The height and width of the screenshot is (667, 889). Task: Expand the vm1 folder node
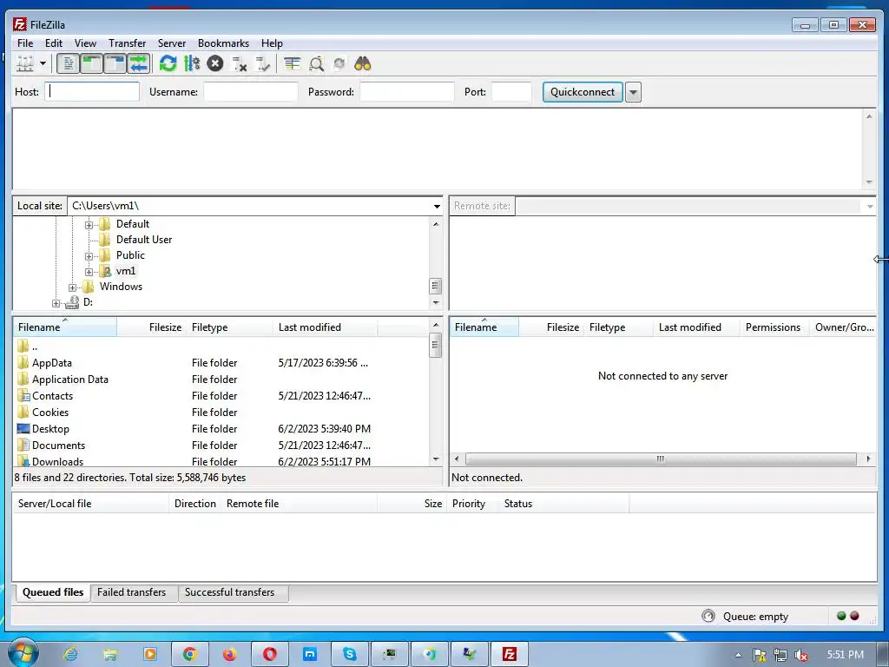click(89, 272)
